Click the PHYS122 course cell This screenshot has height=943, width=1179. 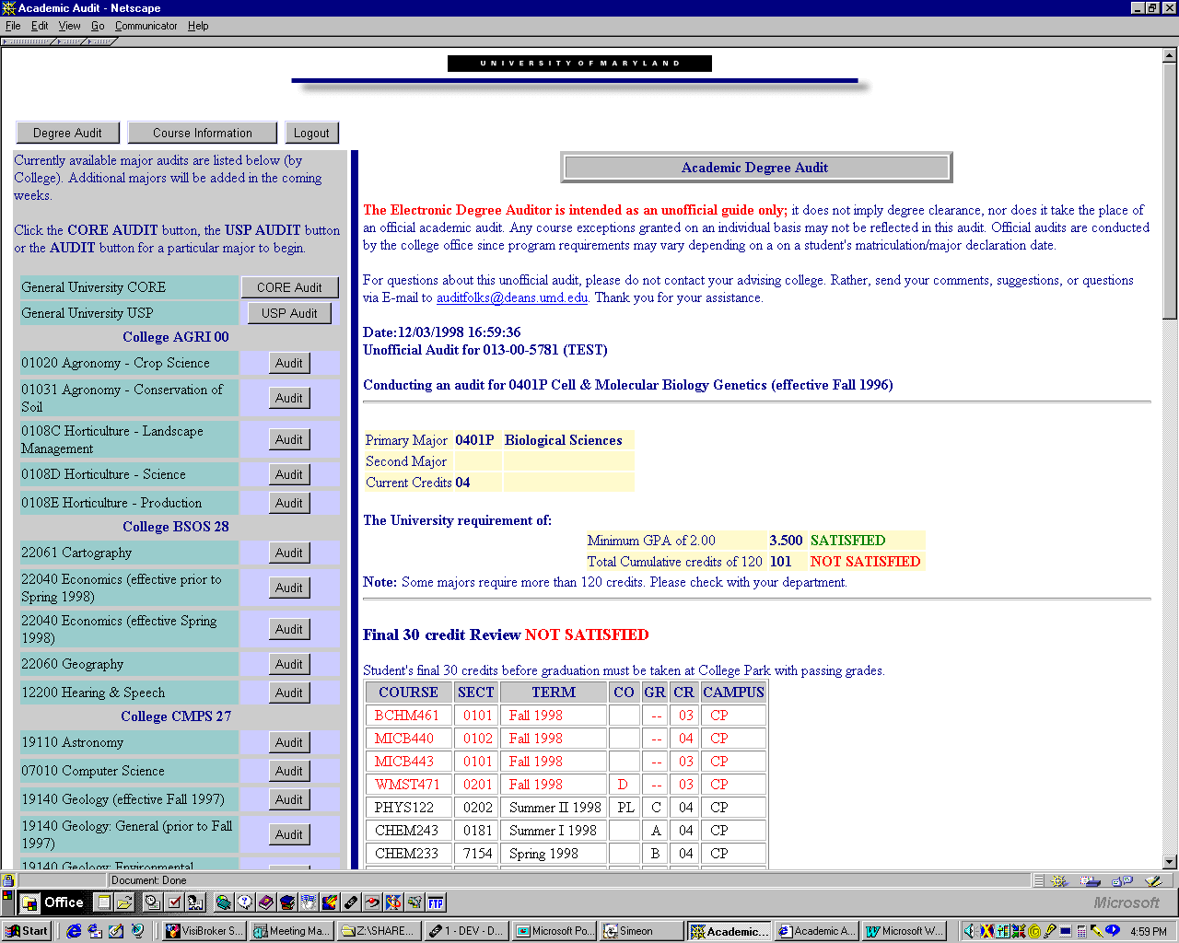point(408,808)
